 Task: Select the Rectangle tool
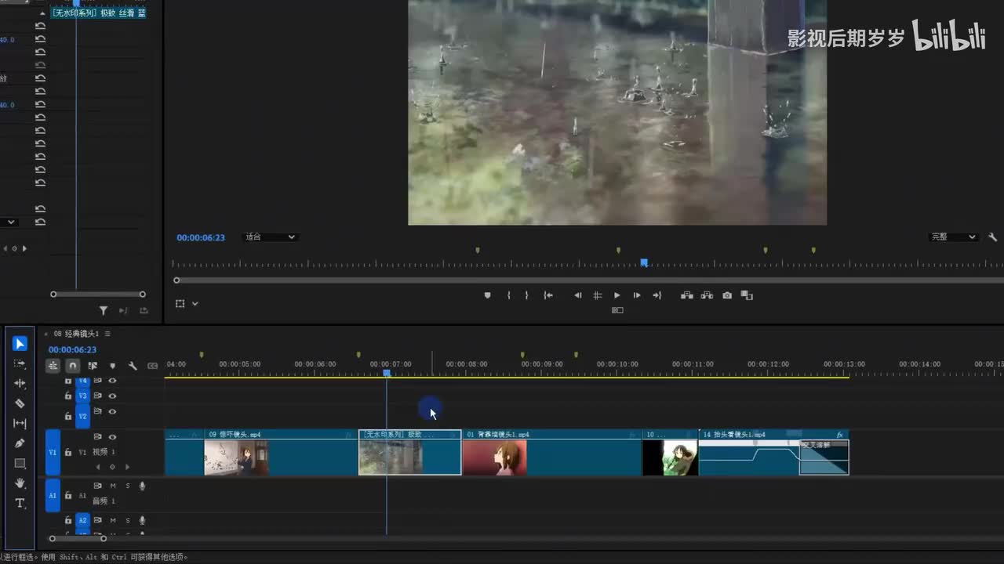(x=20, y=464)
